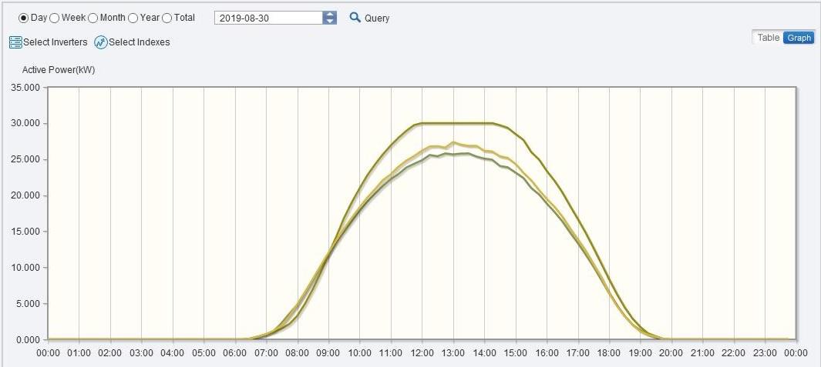821x367 pixels.
Task: Switch to the Graph view tab
Action: 799,38
